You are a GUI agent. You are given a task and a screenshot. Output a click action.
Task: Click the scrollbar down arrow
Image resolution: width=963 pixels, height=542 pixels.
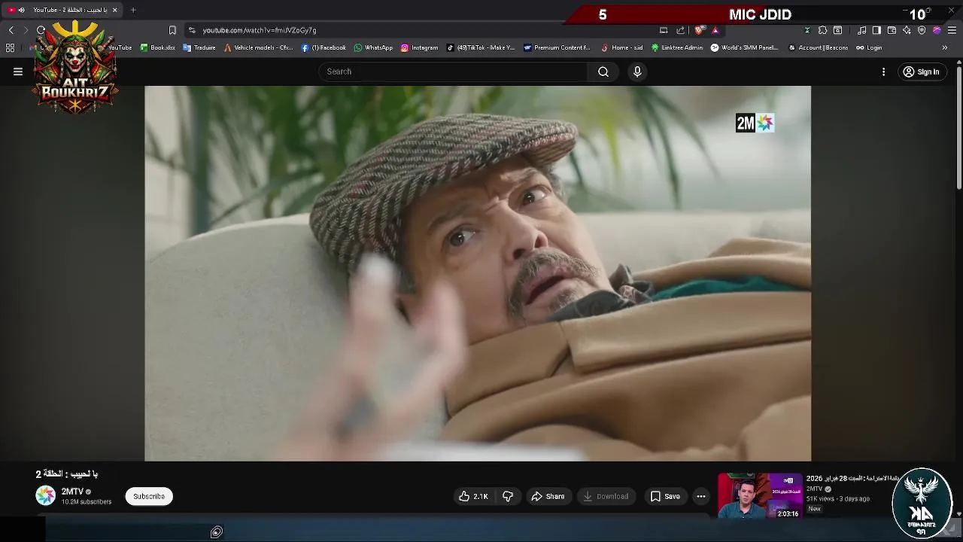(959, 514)
